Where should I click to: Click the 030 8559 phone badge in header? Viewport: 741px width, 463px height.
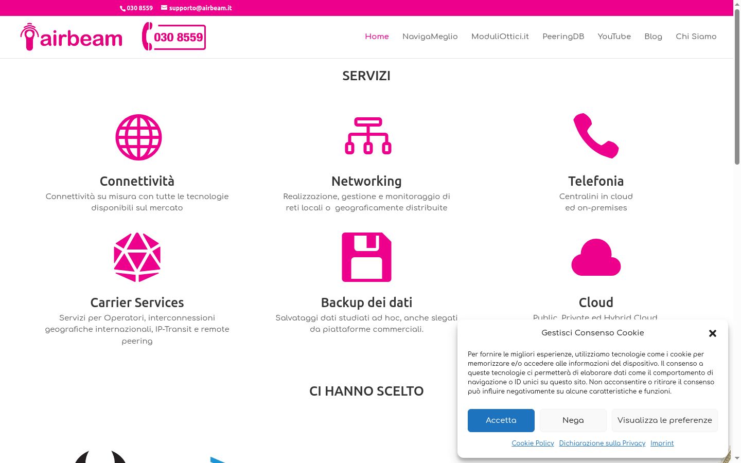pos(174,37)
